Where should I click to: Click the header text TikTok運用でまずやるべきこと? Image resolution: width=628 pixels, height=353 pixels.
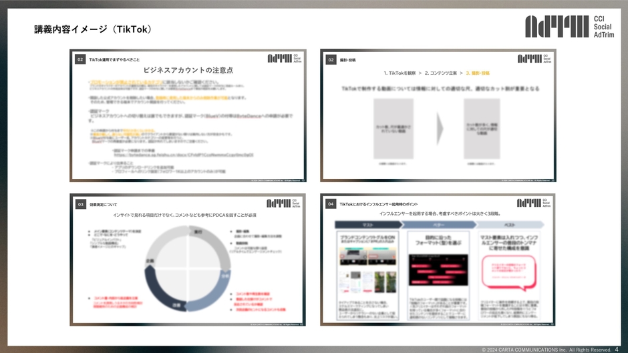click(114, 59)
